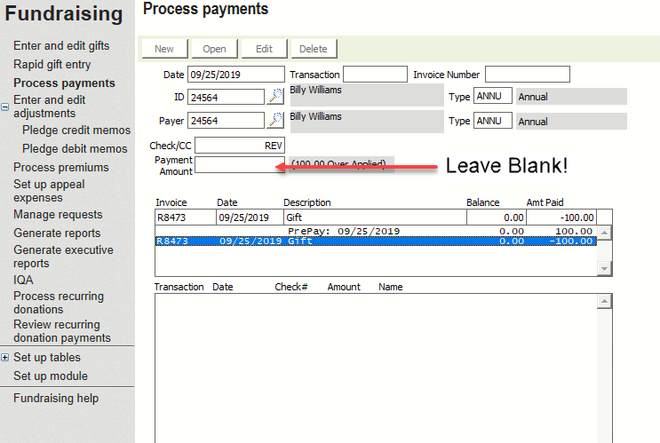The image size is (660, 443).
Task: Collapse the Enter and edit adjustments tree
Action: [x=5, y=107]
